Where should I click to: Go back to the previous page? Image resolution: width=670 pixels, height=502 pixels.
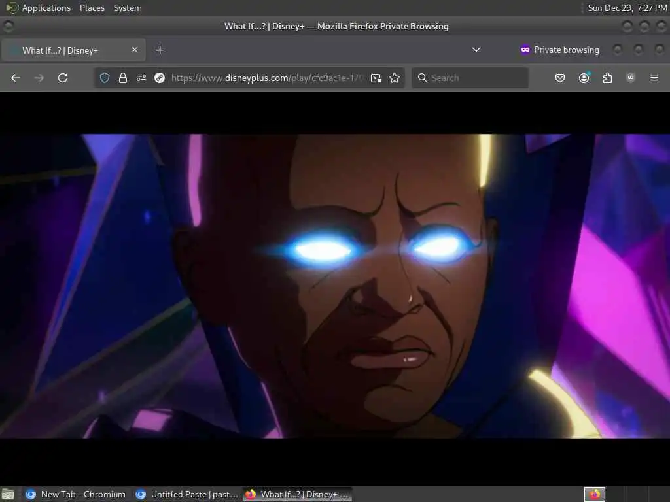pos(16,78)
